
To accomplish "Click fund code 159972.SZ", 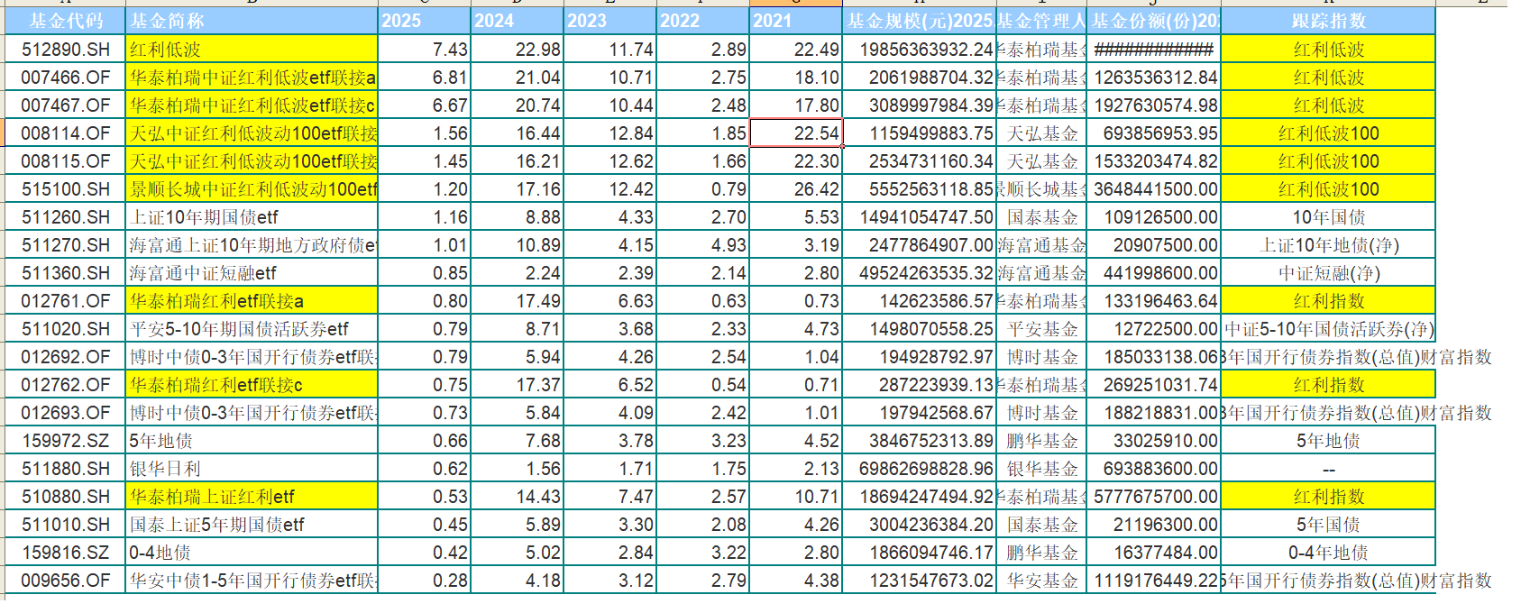I will click(x=65, y=441).
